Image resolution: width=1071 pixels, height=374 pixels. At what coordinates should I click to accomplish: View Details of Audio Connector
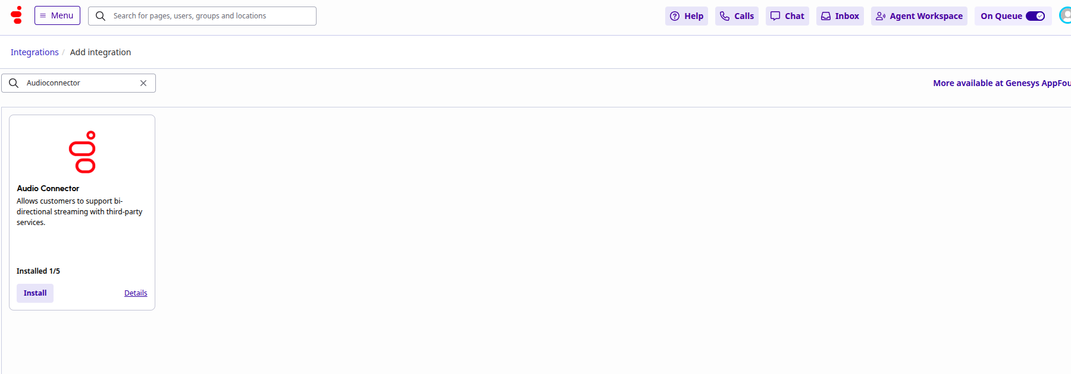pos(136,293)
